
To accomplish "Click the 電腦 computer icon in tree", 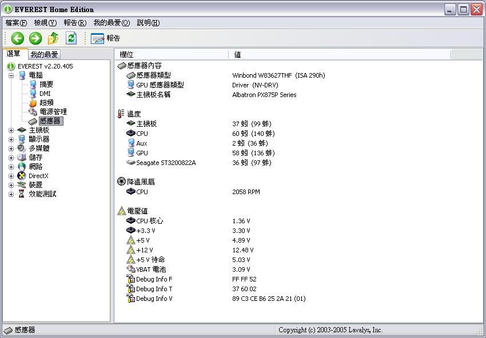I will click(x=22, y=75).
